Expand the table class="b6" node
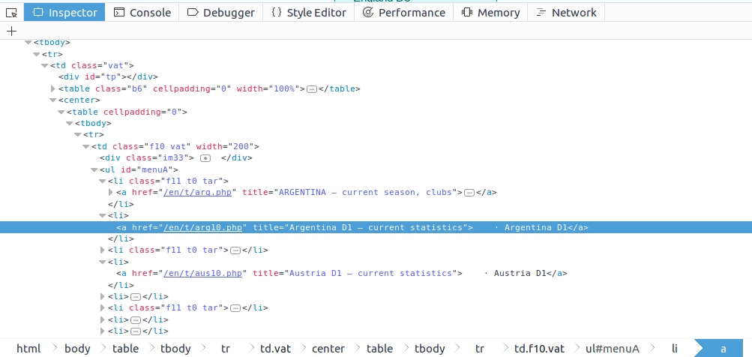752x357 pixels. 53,88
